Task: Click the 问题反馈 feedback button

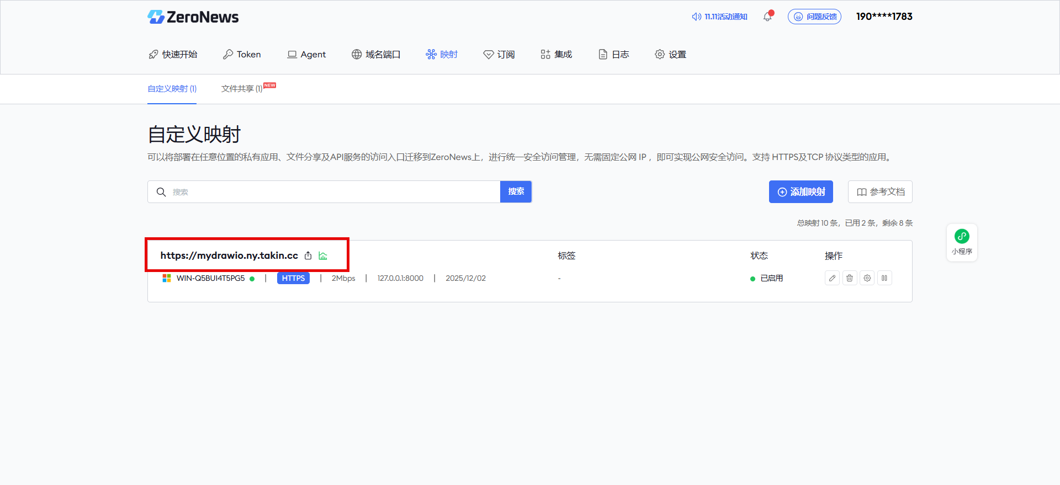Action: point(814,17)
